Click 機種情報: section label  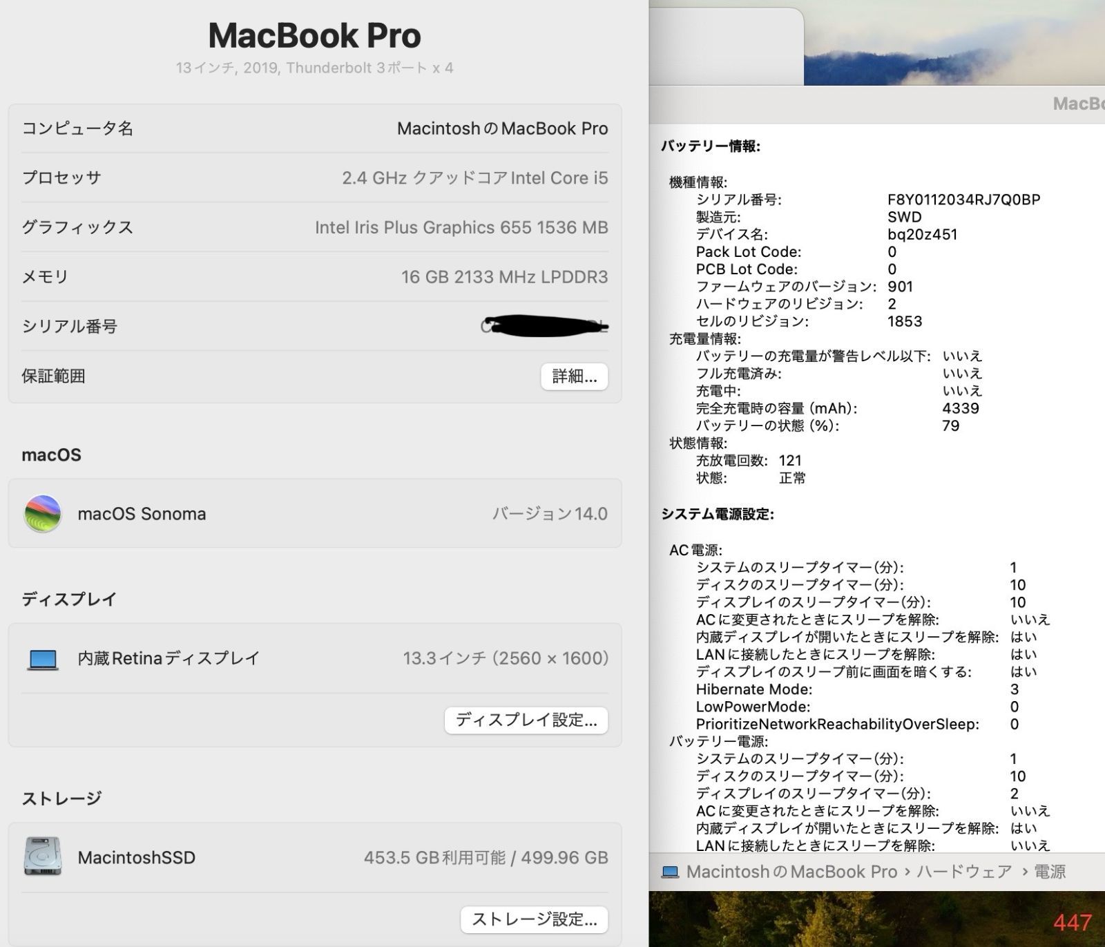click(698, 182)
